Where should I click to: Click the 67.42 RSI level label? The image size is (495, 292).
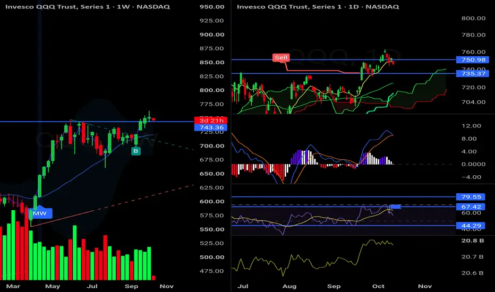tap(471, 207)
